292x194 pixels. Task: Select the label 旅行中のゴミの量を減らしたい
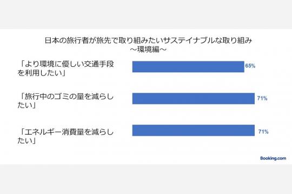tap(65, 101)
